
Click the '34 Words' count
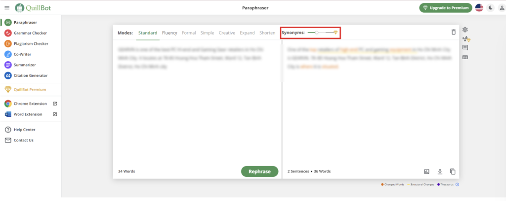pos(126,171)
